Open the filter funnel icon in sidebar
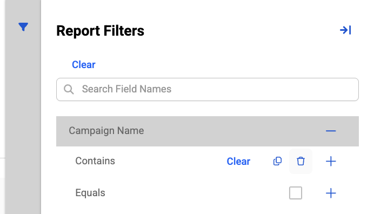The width and height of the screenshot is (374, 214). 23,26
